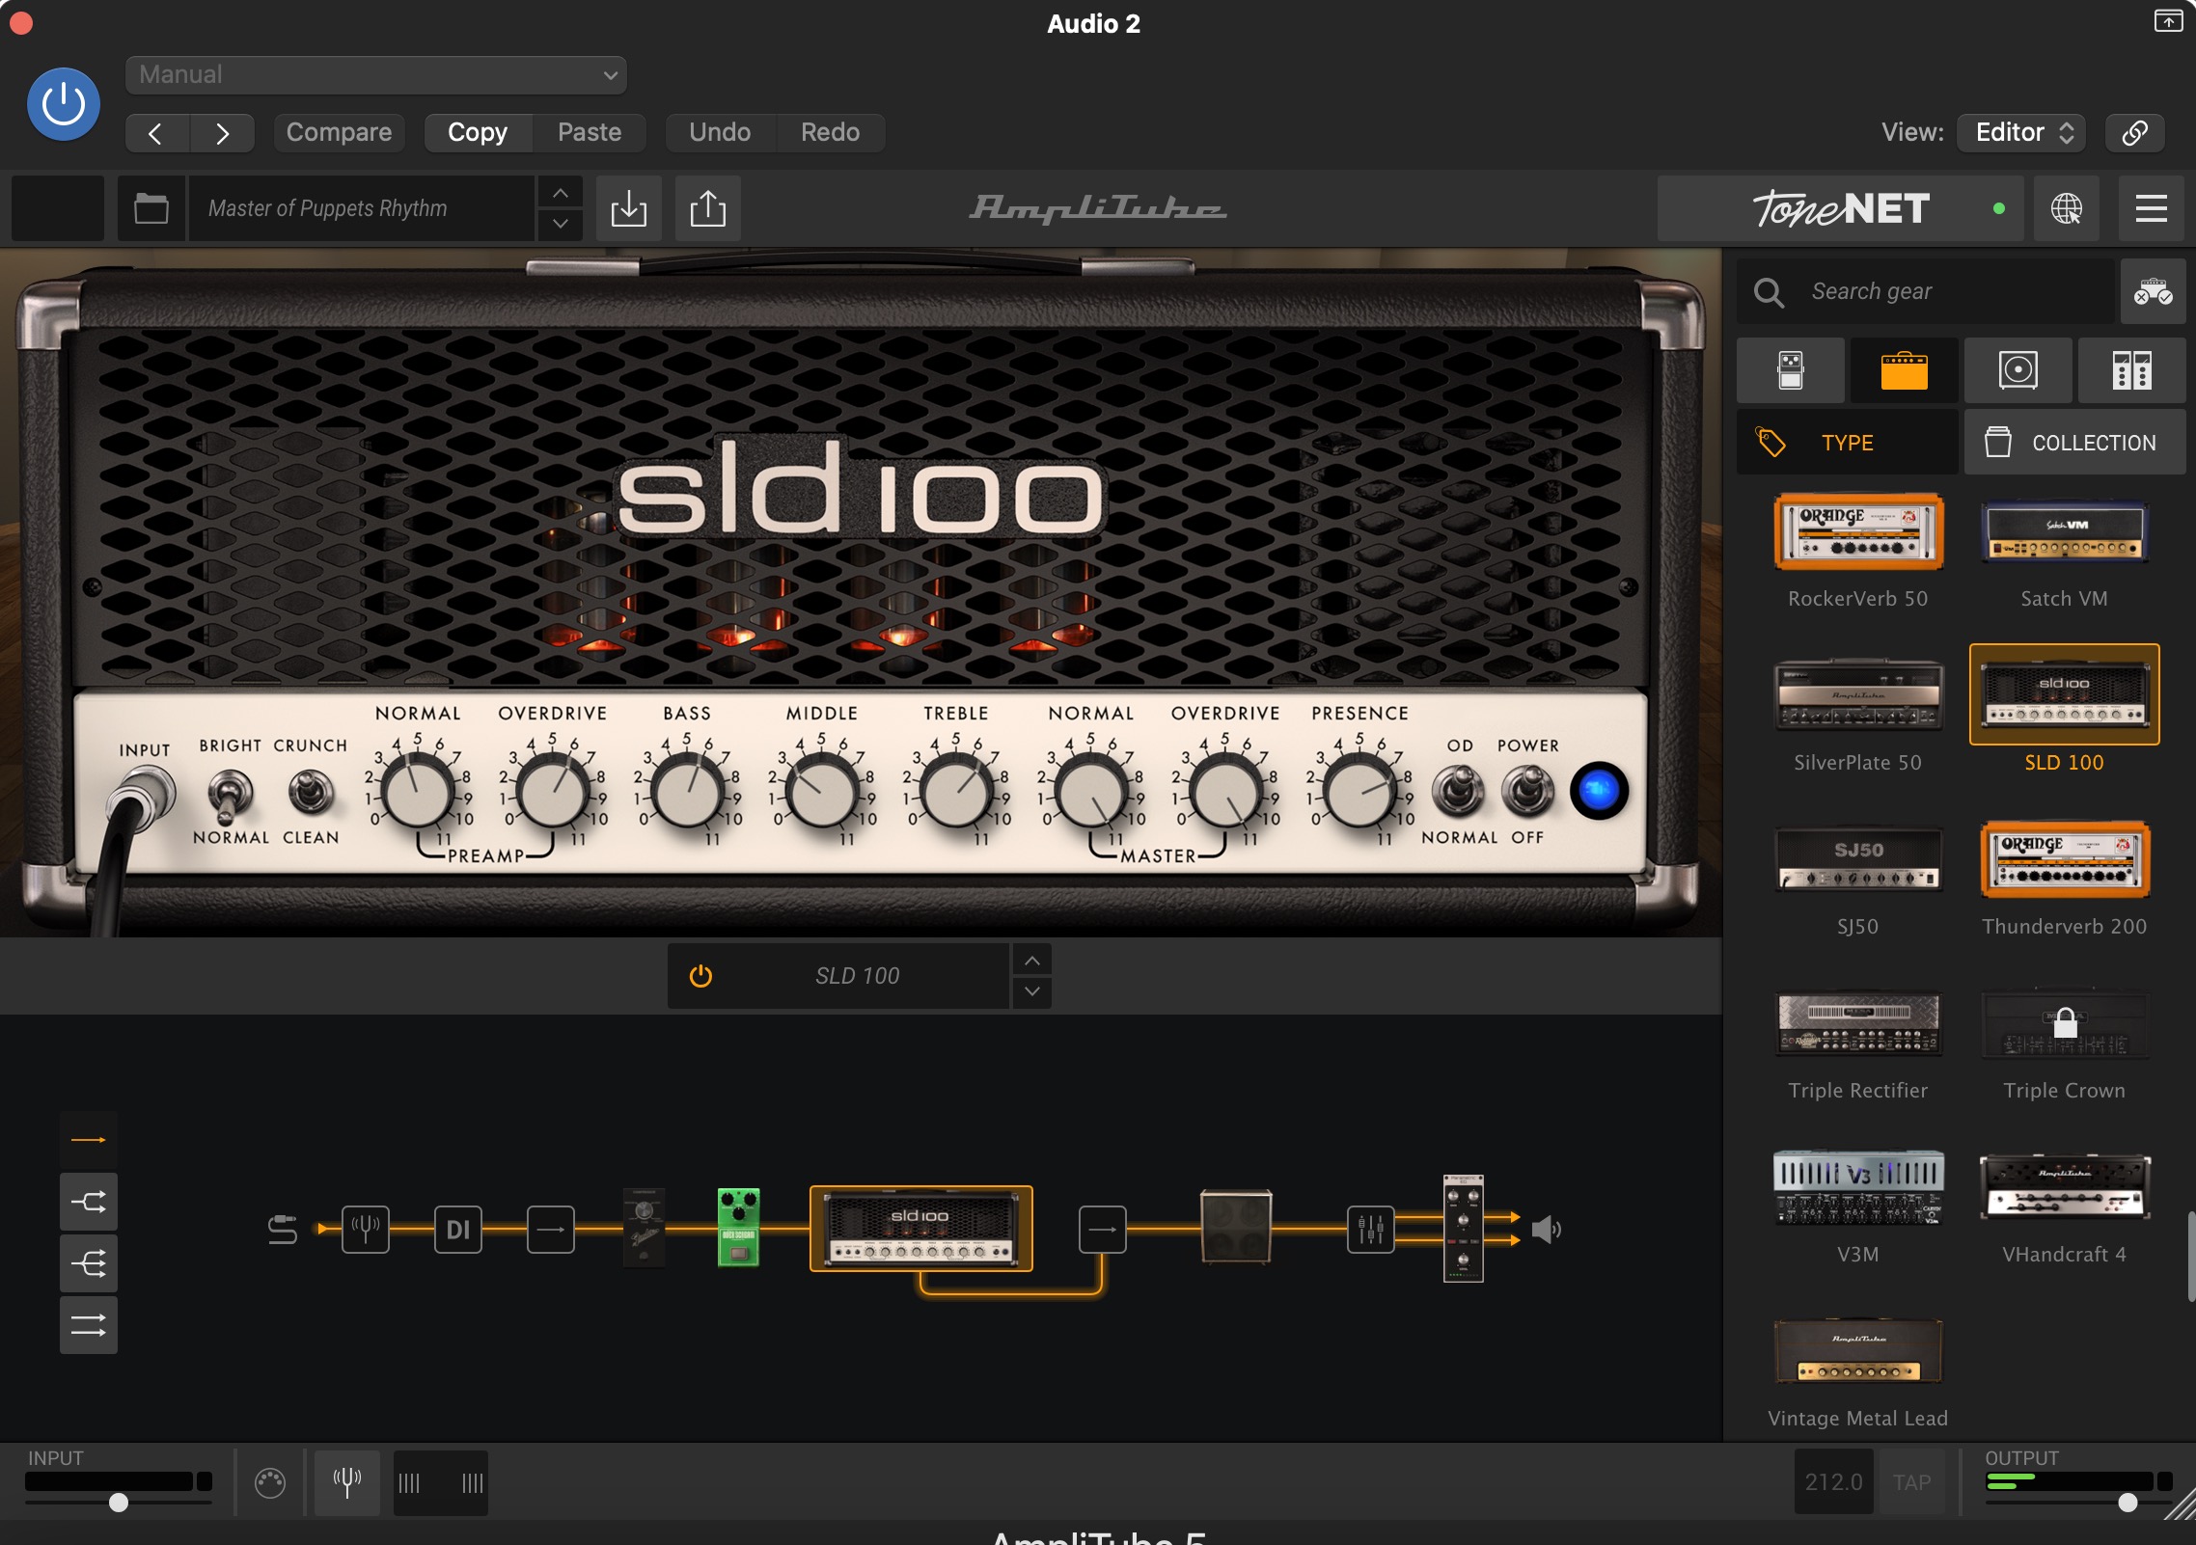Click the TREBLE knob
The image size is (2196, 1545).
(x=956, y=793)
